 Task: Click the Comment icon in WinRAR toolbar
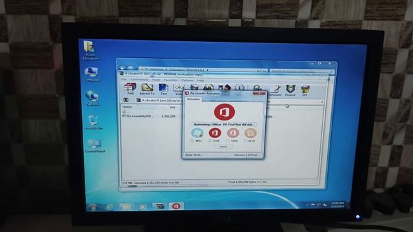pyautogui.click(x=276, y=90)
